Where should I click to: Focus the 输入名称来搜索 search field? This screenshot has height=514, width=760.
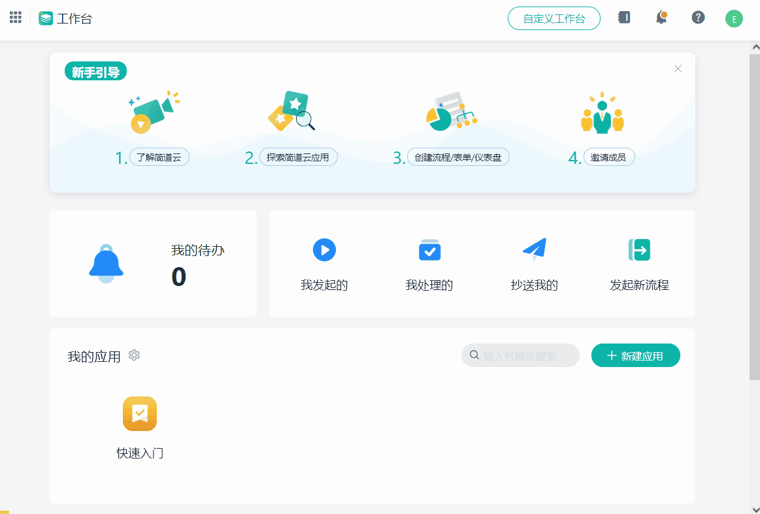[x=521, y=355]
